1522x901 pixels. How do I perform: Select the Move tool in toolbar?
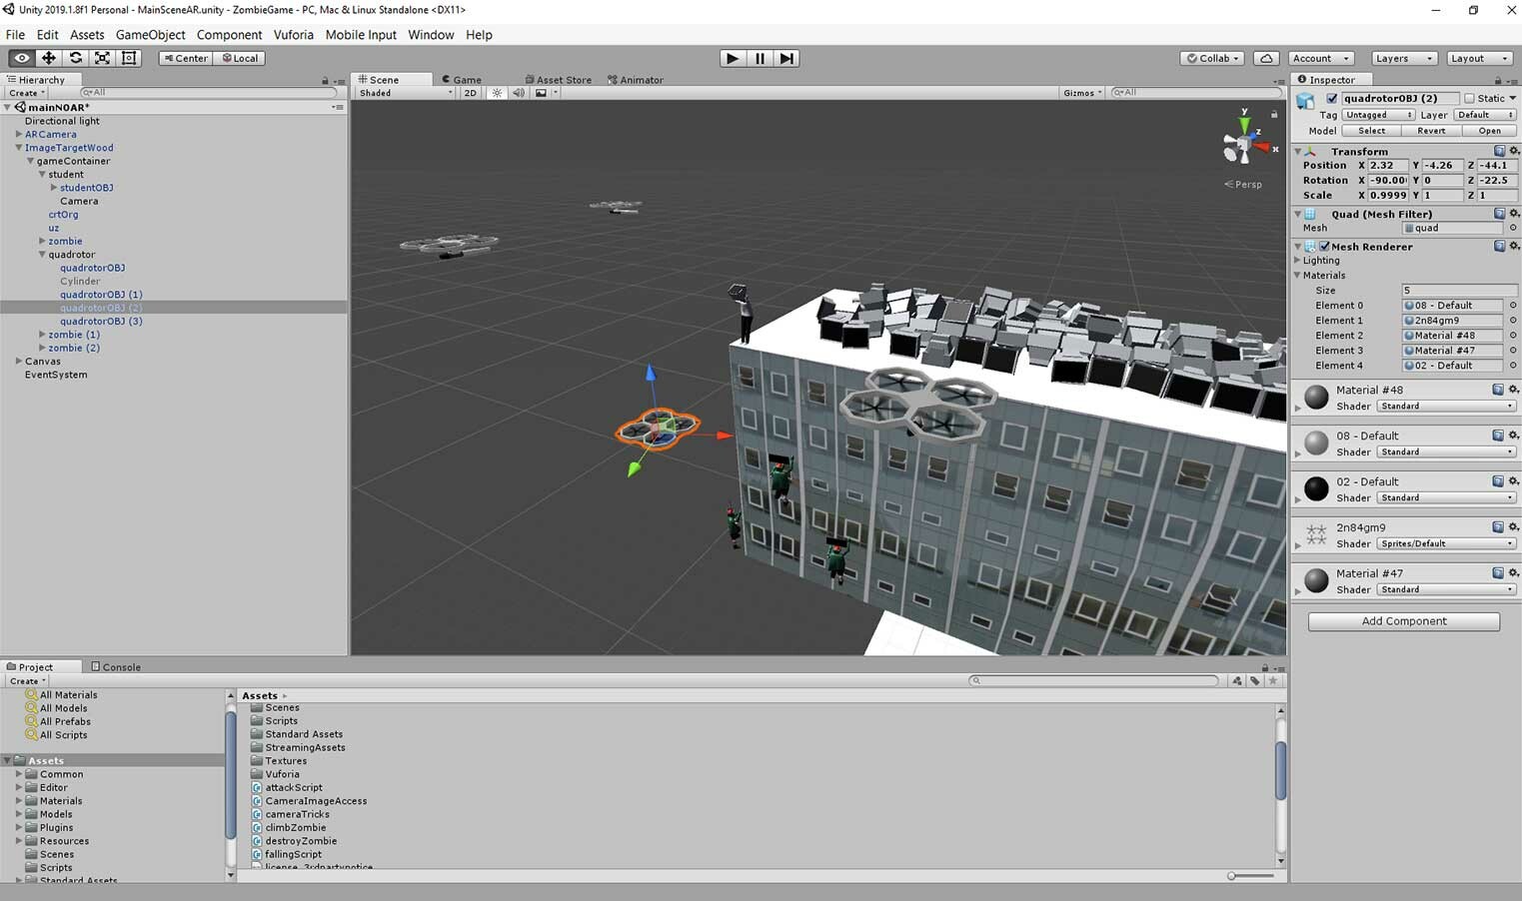(x=48, y=58)
